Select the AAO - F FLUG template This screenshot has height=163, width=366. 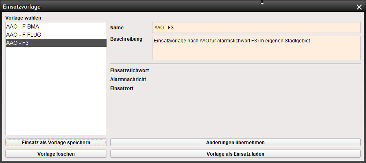click(24, 35)
